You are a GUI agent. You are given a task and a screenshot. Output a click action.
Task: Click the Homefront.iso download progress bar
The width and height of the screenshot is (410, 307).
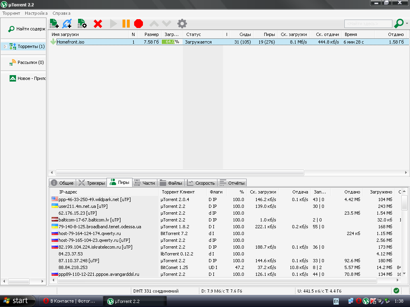170,42
